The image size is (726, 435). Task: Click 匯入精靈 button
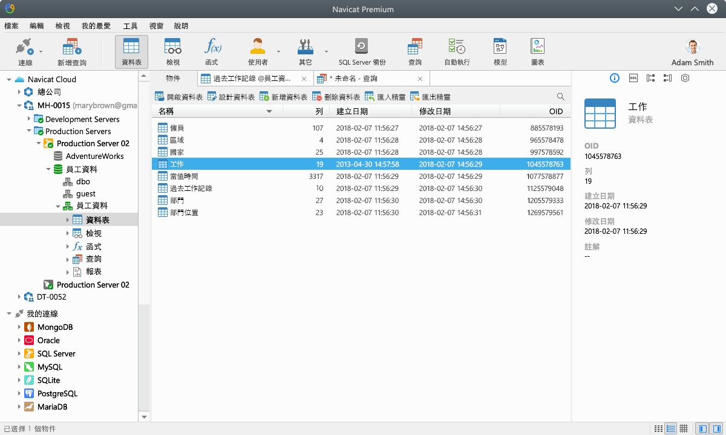click(385, 97)
